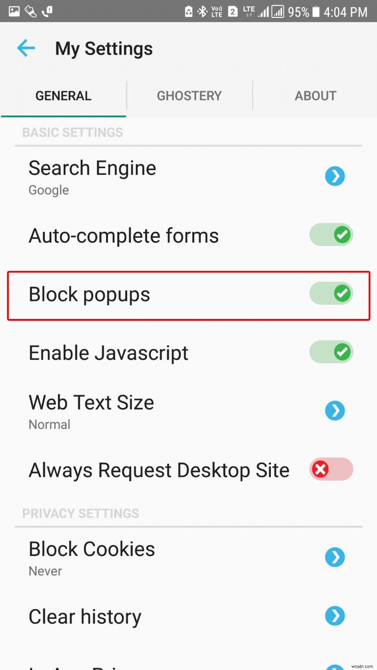Toggle off Auto-complete forms
This screenshot has height=670, width=377.
(331, 235)
